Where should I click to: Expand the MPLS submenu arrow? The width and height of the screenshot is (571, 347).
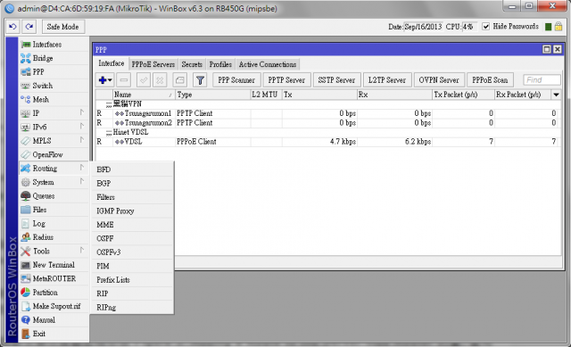(82, 140)
